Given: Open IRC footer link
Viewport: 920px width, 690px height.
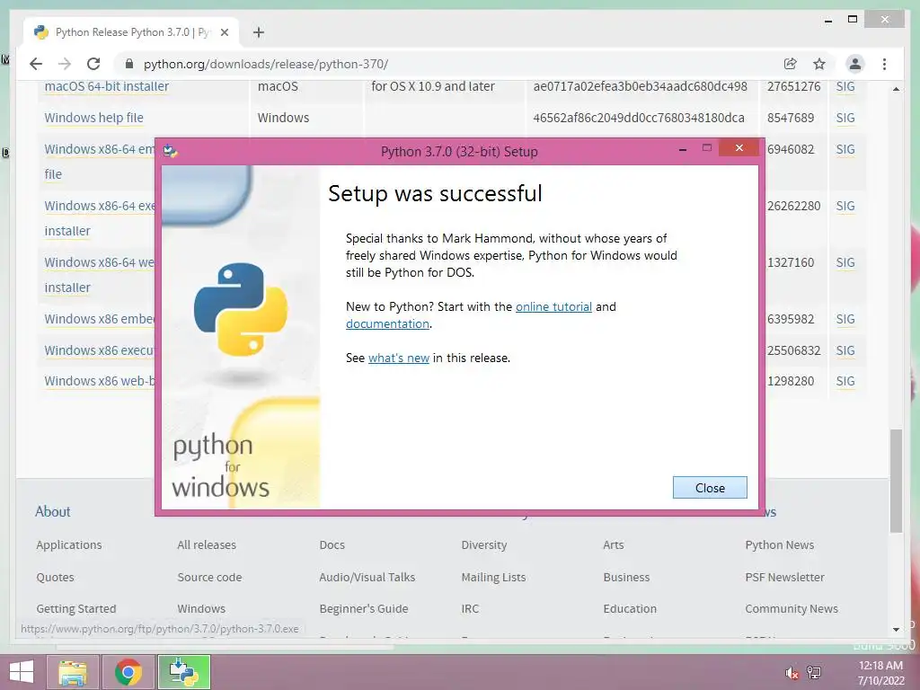Looking at the screenshot, I should tap(470, 608).
